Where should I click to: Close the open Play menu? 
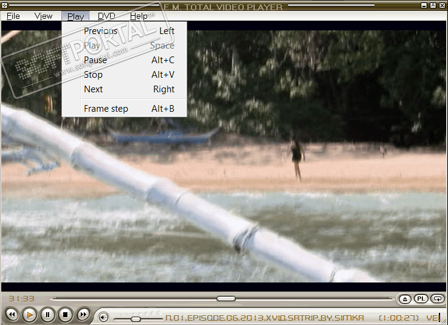click(x=75, y=16)
